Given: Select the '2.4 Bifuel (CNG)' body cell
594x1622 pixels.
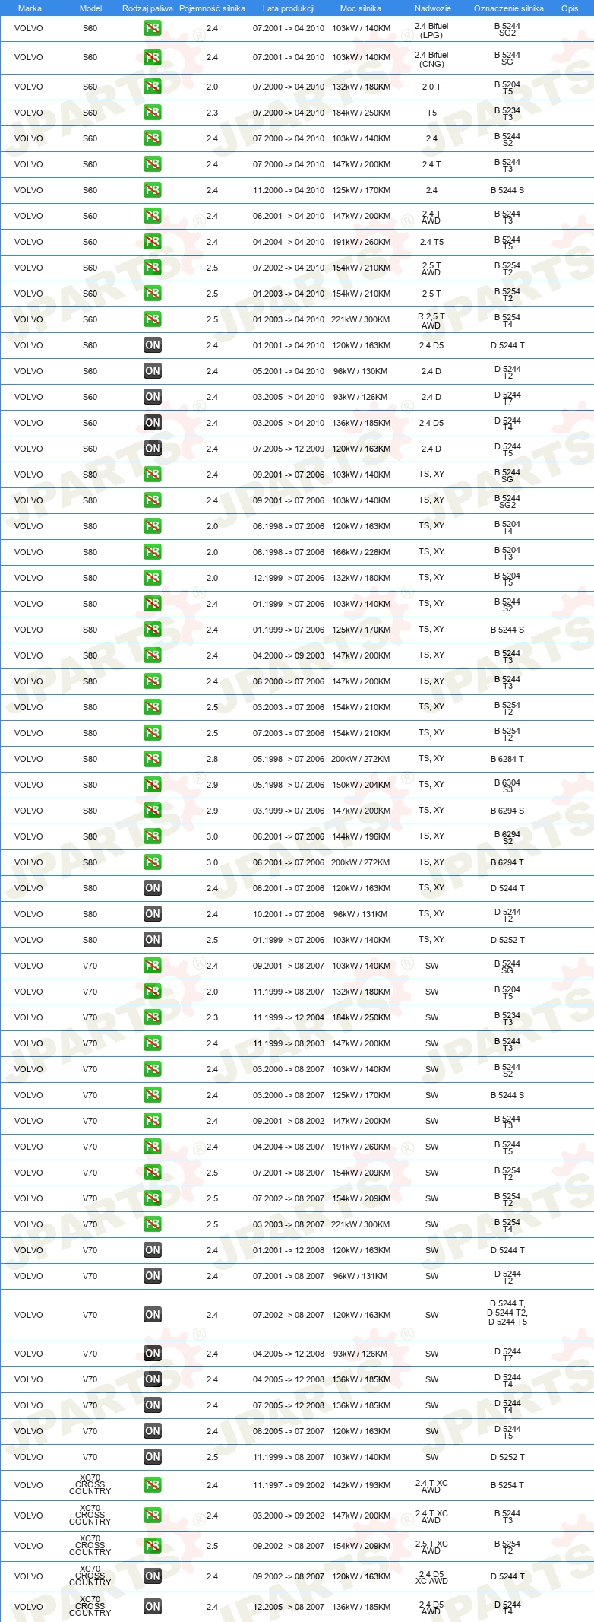Looking at the screenshot, I should click(x=431, y=59).
